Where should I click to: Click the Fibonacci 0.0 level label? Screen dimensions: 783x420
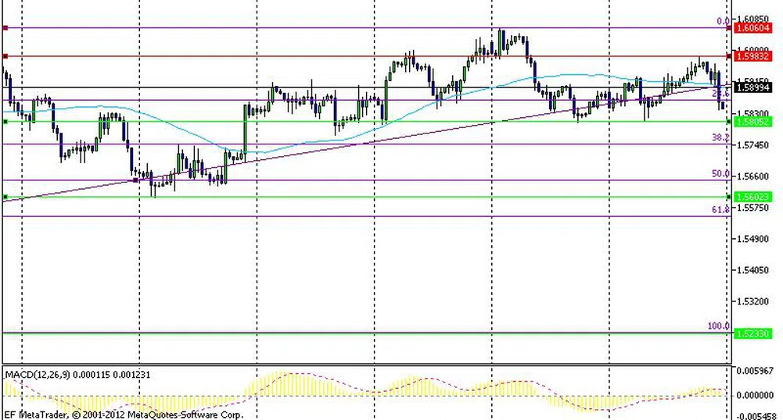[x=723, y=21]
